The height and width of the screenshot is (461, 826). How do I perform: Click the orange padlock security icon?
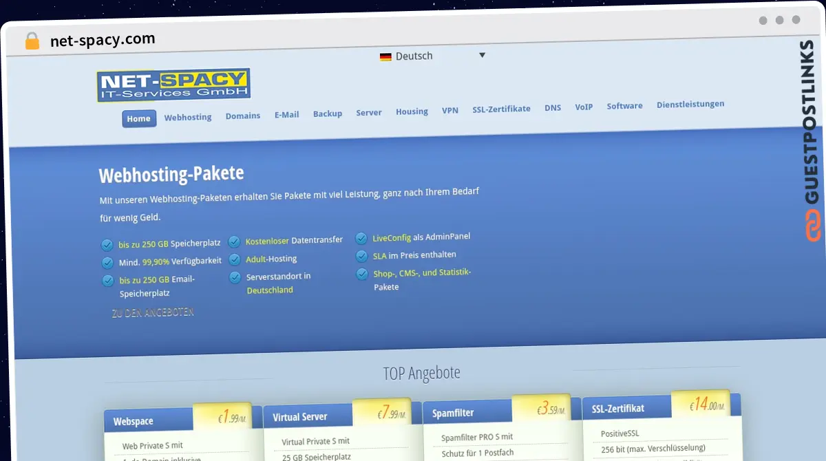coord(32,41)
